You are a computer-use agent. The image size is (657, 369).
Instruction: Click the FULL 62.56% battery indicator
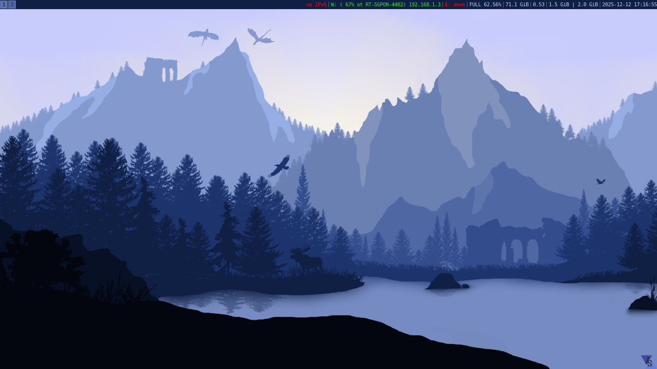click(485, 4)
